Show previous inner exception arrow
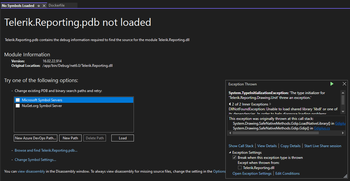 [x=230, y=104]
